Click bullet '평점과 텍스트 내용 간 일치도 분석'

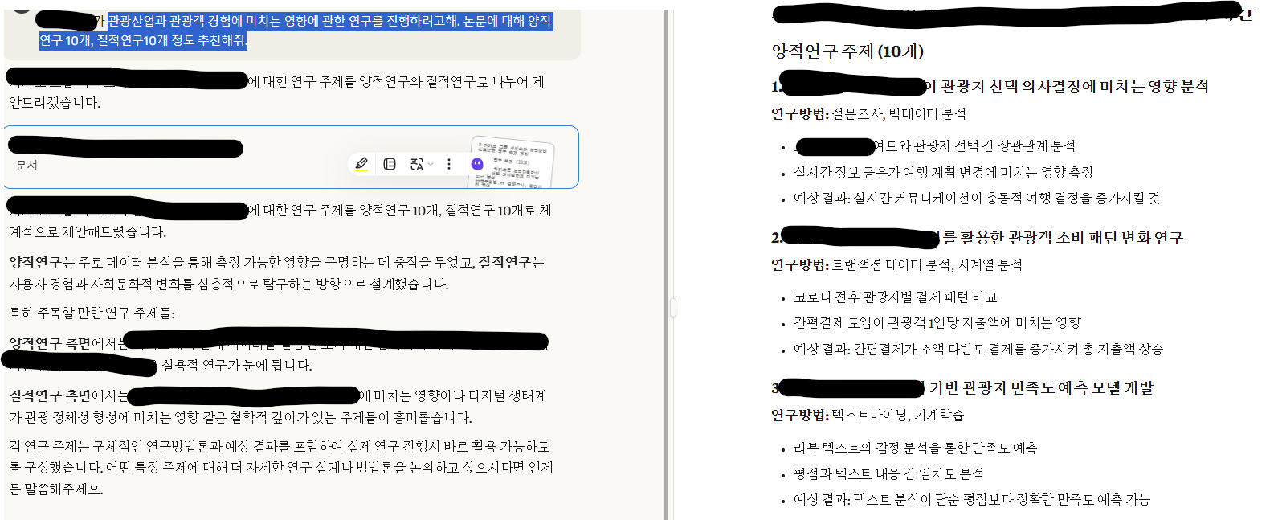pos(888,473)
